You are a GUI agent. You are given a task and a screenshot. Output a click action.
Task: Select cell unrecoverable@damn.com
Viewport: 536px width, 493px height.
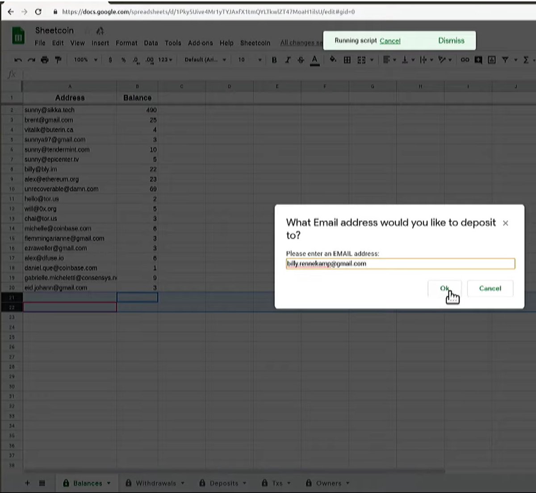70,189
